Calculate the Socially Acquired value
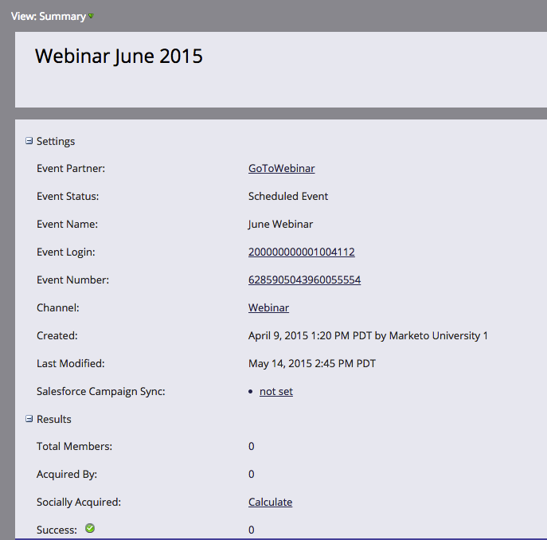This screenshot has height=540, width=547. click(271, 502)
